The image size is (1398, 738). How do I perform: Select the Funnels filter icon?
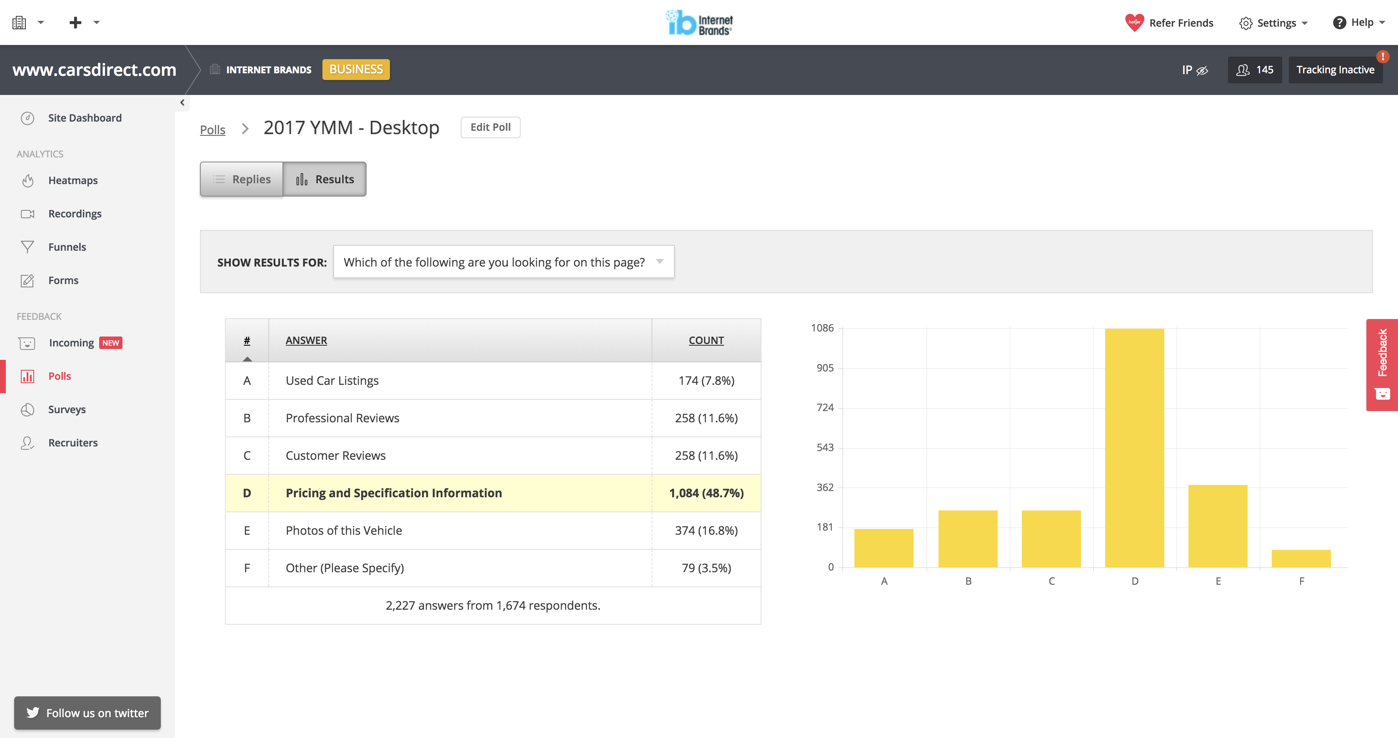27,247
